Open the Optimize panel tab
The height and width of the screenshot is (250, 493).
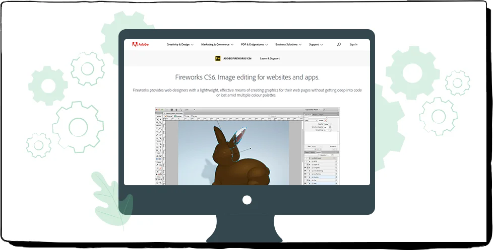tap(308, 115)
